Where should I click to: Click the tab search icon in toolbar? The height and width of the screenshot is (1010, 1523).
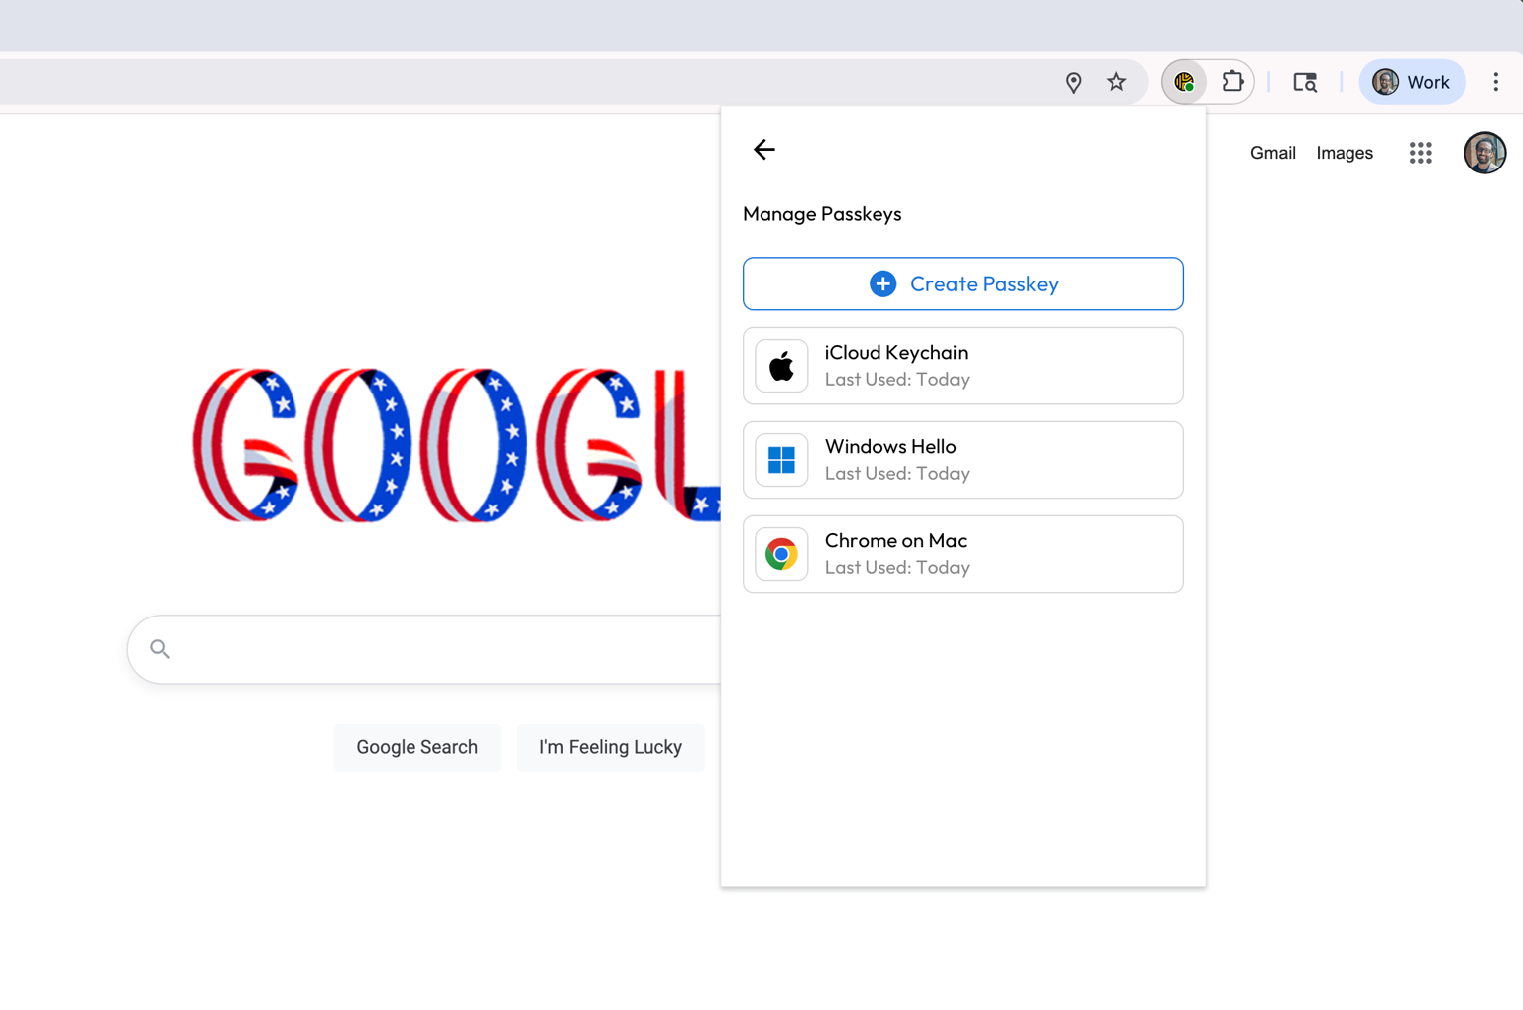[x=1305, y=82]
